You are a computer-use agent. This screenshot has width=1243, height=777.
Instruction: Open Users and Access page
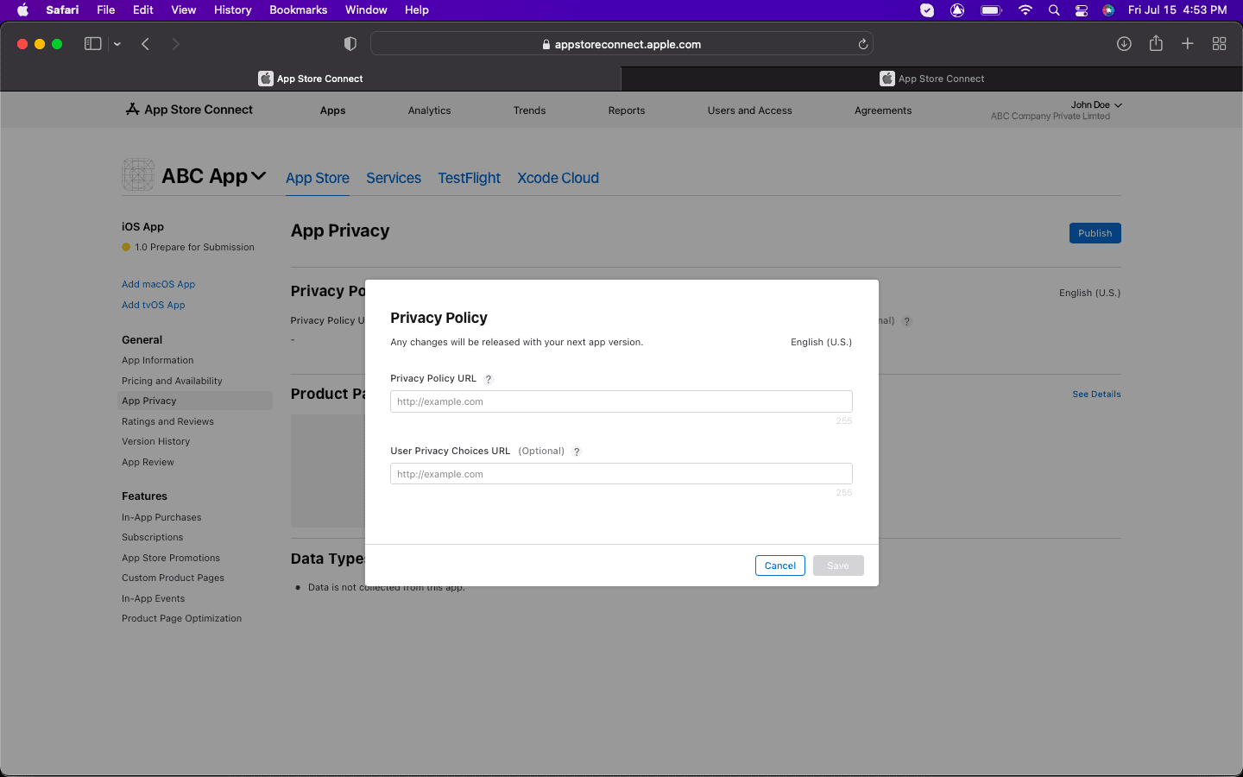pos(749,111)
